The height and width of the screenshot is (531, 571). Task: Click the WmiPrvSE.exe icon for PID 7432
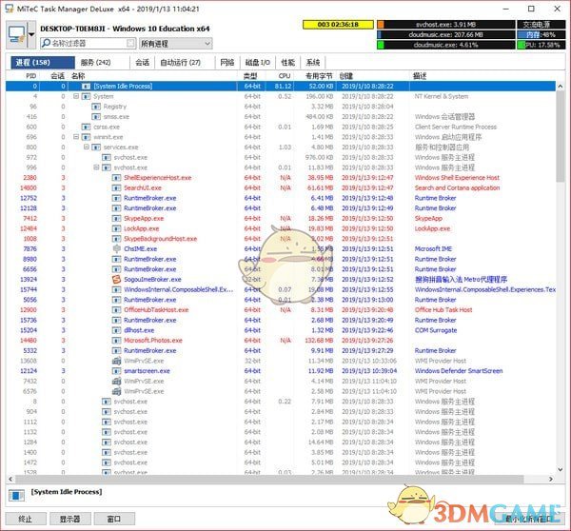click(x=116, y=382)
